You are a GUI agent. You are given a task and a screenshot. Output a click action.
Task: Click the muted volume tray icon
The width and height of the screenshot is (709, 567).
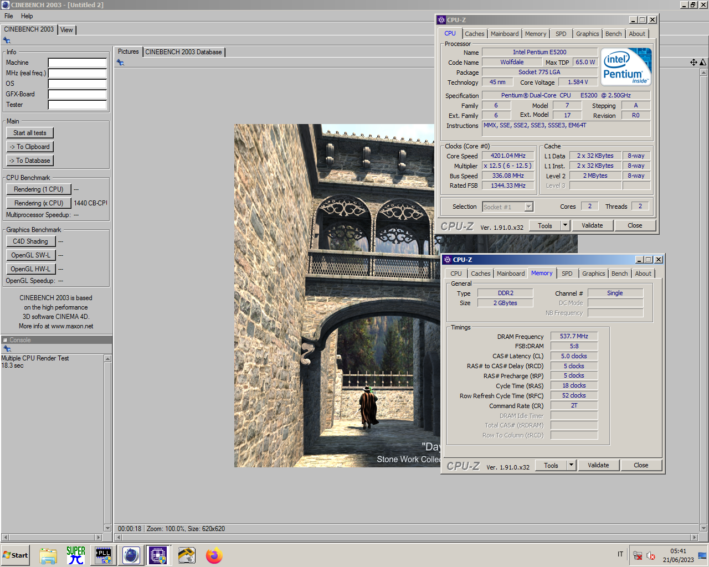click(651, 555)
